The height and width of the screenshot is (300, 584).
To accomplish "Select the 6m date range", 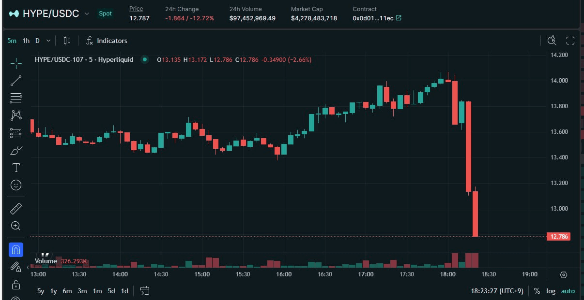I will click(x=67, y=291).
